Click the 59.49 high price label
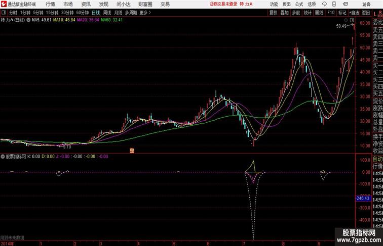 tap(341, 26)
